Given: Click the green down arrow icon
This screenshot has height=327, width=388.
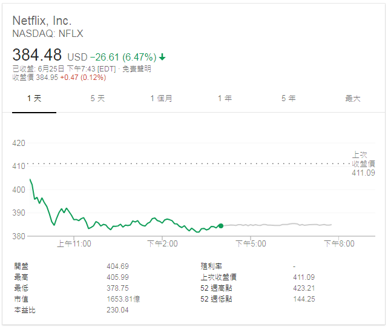Looking at the screenshot, I should 162,58.
